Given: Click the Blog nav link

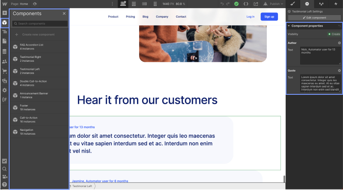Looking at the screenshot, I should [145, 17].
